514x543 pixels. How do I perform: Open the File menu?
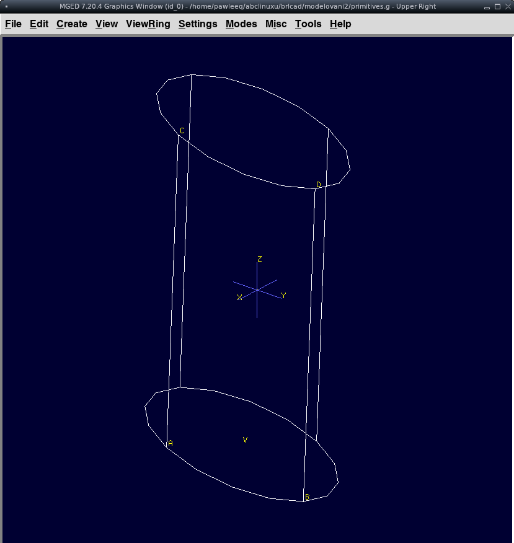[x=13, y=24]
